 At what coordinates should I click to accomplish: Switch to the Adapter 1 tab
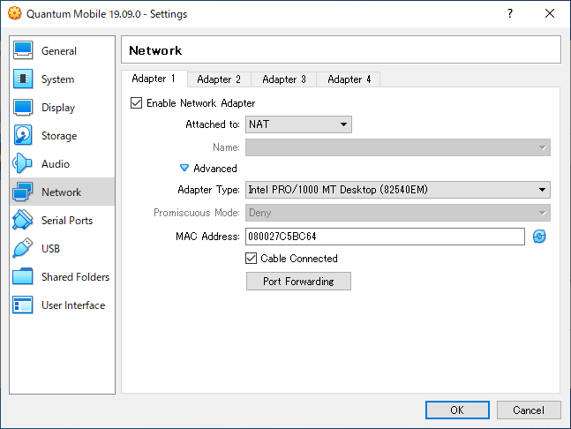pyautogui.click(x=154, y=79)
